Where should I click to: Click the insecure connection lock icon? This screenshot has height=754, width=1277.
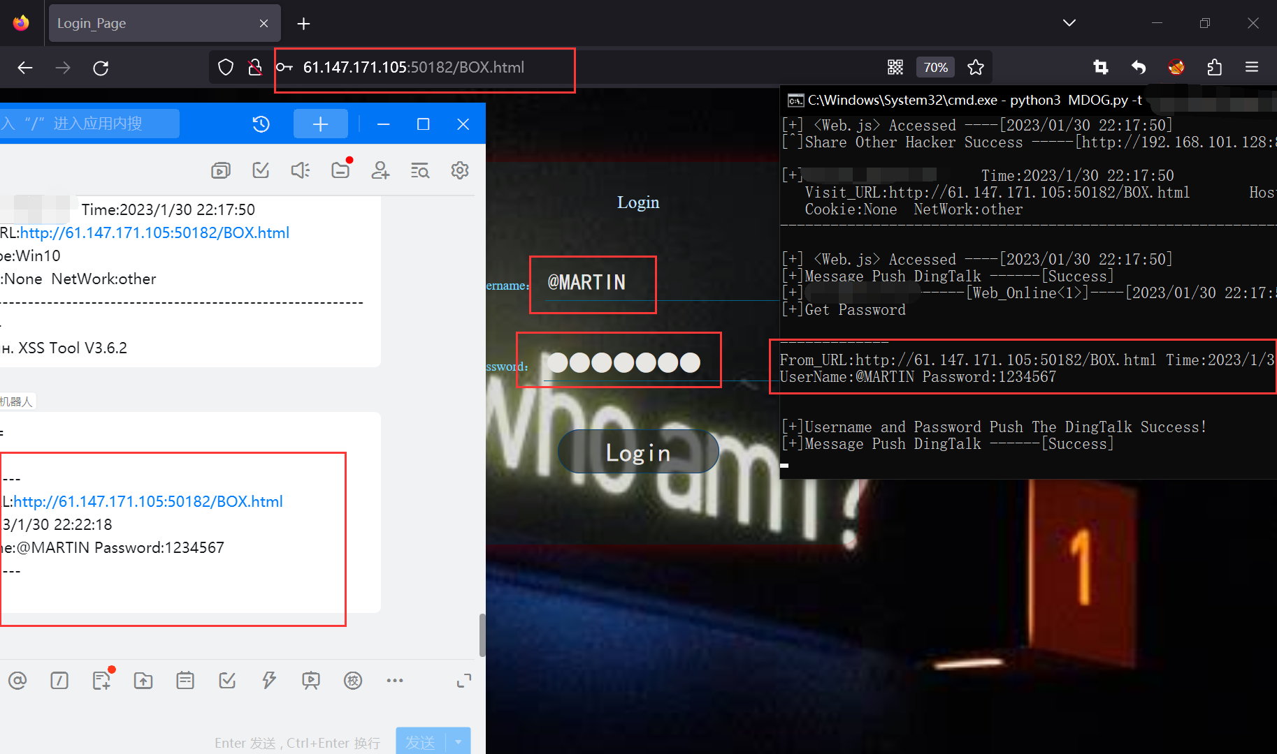pos(255,68)
